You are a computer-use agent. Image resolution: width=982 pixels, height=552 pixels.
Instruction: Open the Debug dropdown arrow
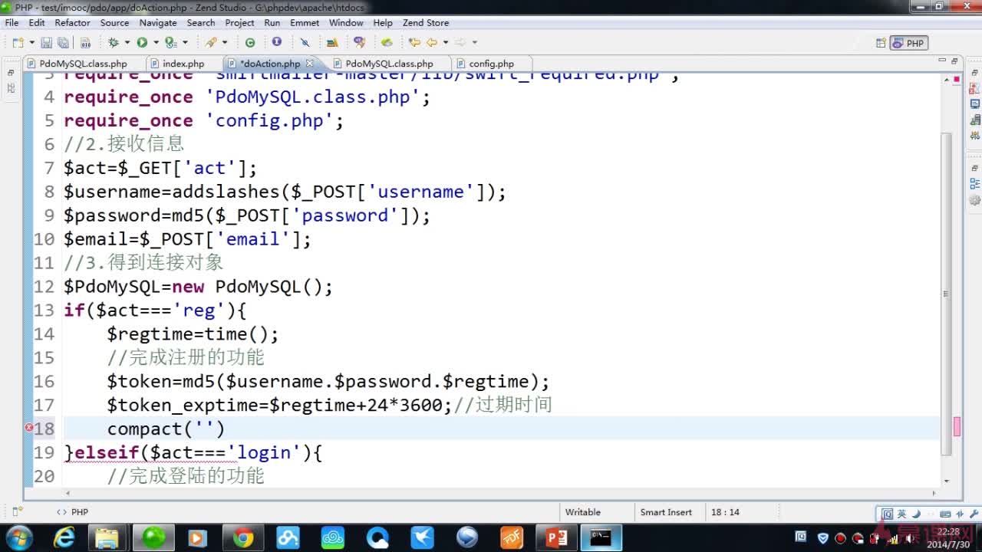tap(127, 43)
